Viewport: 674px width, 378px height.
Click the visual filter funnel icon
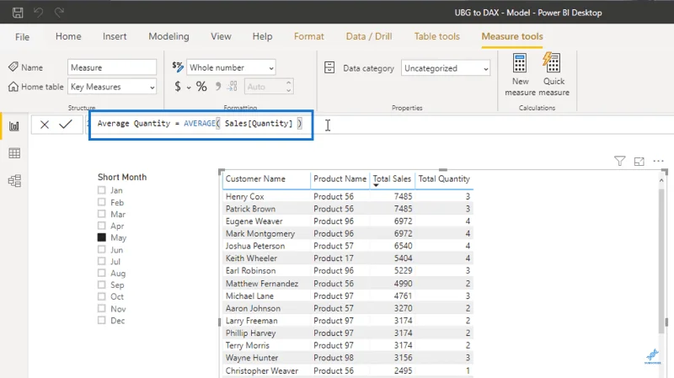click(x=619, y=161)
